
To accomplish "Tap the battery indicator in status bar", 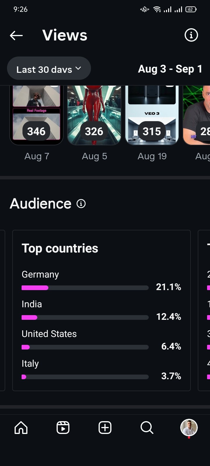I will (191, 9).
